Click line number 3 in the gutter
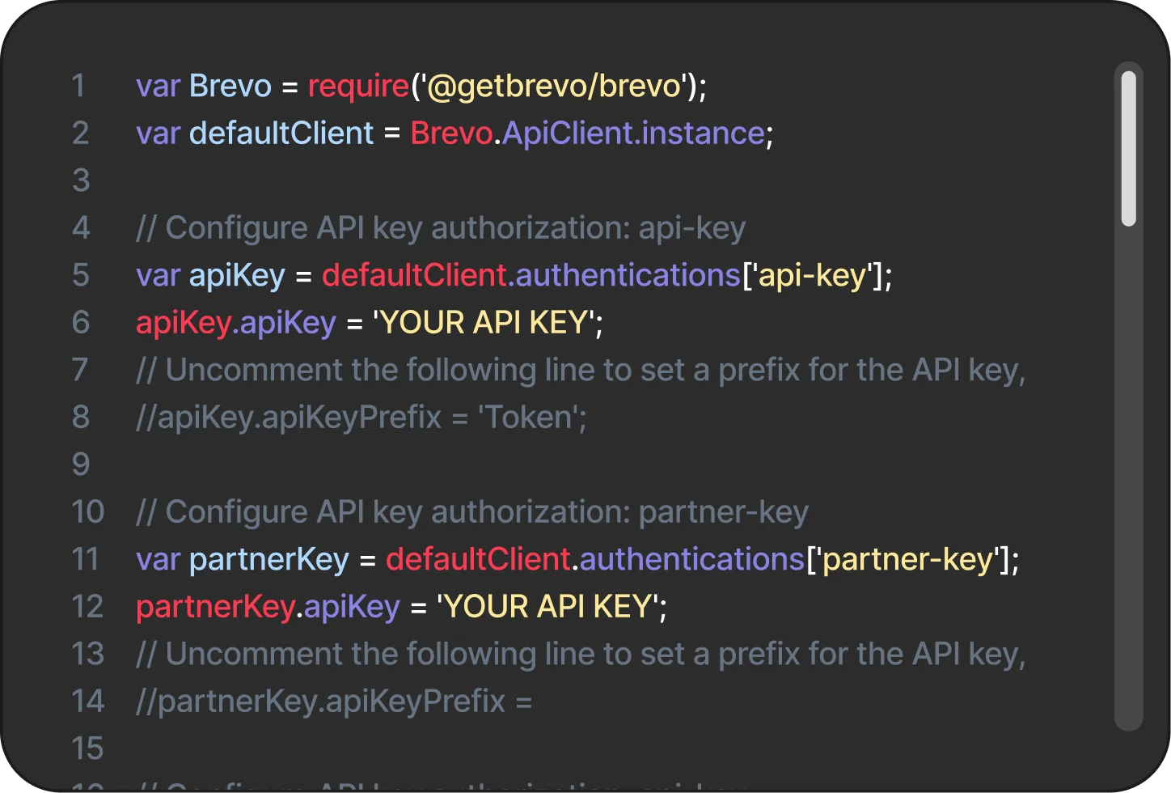 (80, 180)
